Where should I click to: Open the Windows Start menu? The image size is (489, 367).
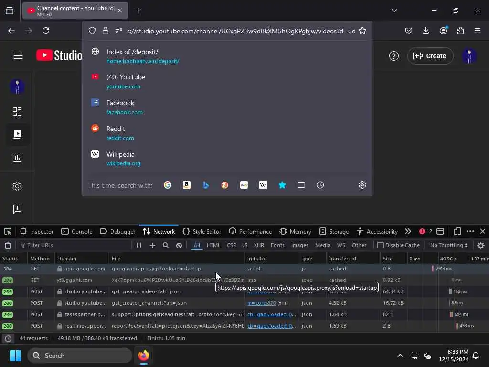pyautogui.click(x=15, y=356)
